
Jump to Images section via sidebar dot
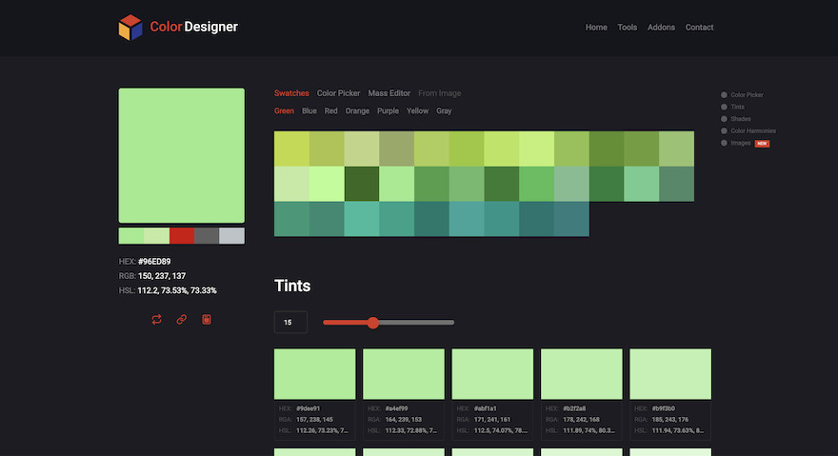tap(725, 143)
